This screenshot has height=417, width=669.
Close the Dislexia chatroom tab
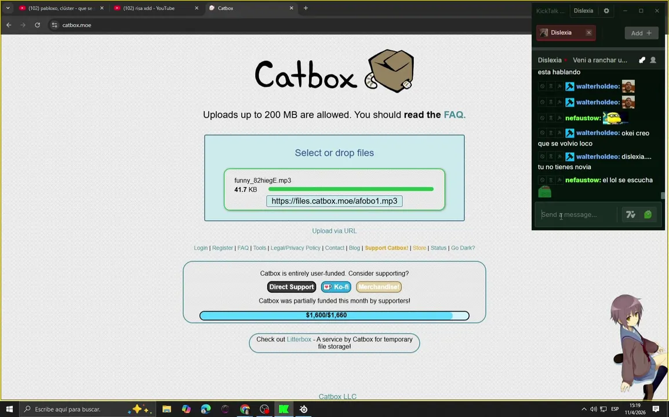pyautogui.click(x=589, y=33)
